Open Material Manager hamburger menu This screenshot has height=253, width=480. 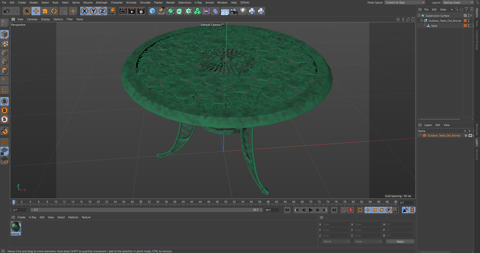(x=13, y=217)
